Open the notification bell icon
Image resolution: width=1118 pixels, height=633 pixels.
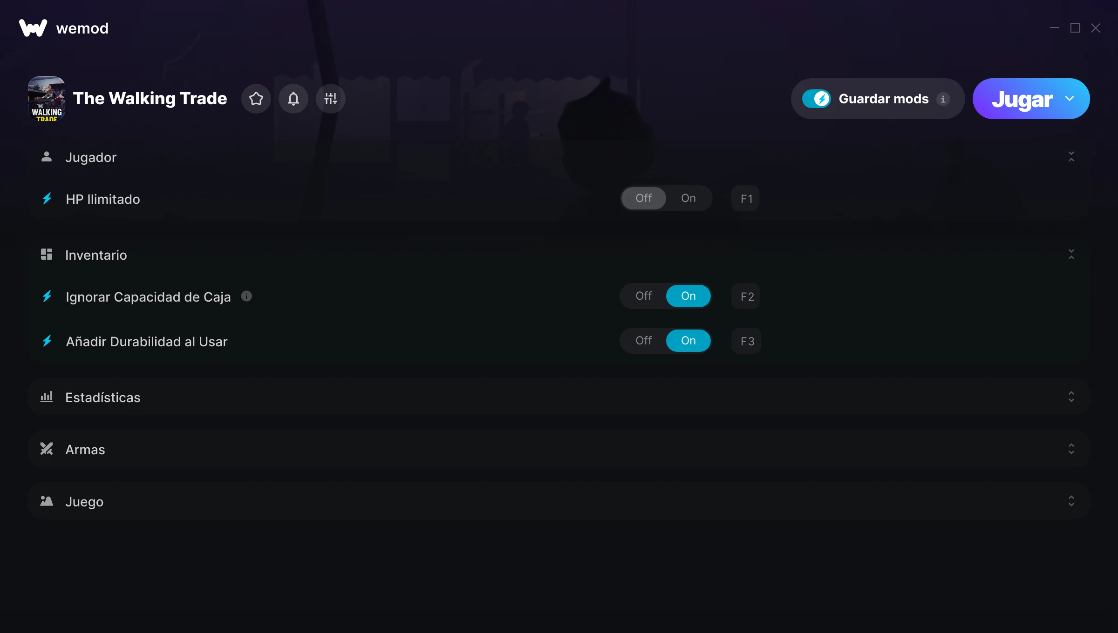pyautogui.click(x=293, y=99)
